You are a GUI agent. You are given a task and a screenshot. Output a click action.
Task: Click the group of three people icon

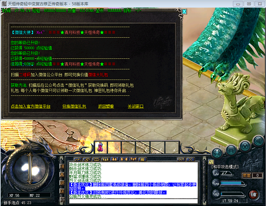(x=105, y=159)
